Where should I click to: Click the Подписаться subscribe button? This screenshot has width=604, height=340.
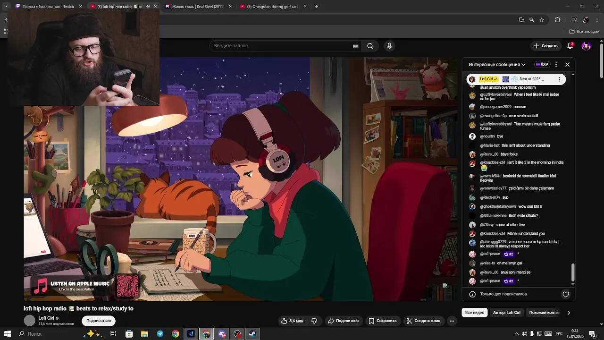point(99,321)
